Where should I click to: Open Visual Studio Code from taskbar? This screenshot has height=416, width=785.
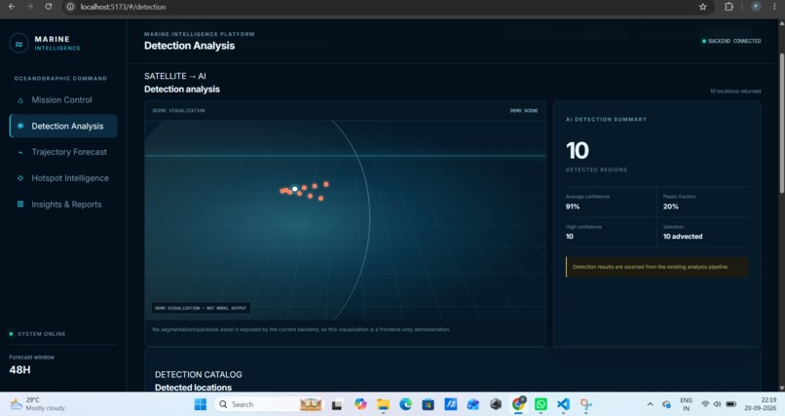563,404
